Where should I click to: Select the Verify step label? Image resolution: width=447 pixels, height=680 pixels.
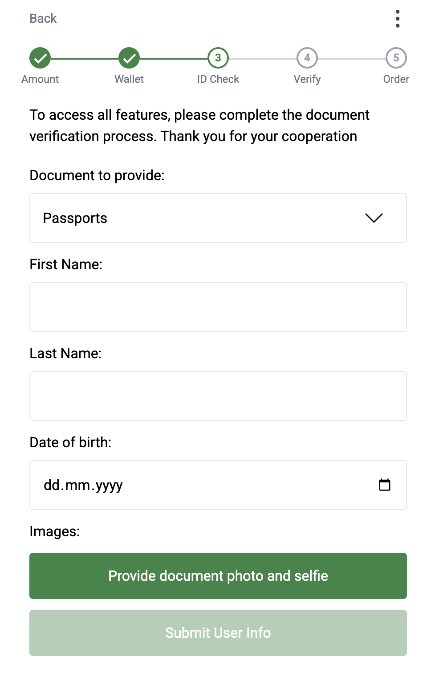(307, 79)
